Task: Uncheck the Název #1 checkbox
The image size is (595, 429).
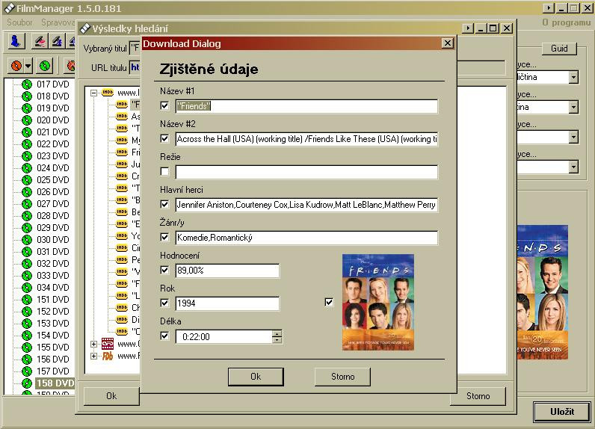Action: click(x=164, y=105)
